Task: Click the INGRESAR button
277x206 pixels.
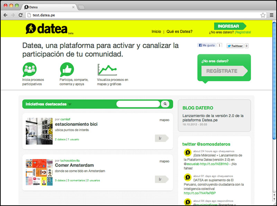Action: (x=230, y=26)
